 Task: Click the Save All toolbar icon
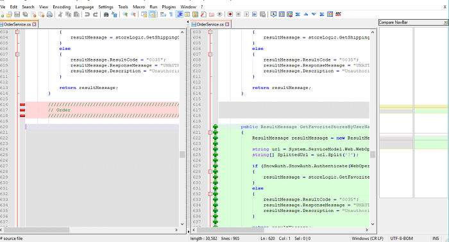(x=25, y=14)
